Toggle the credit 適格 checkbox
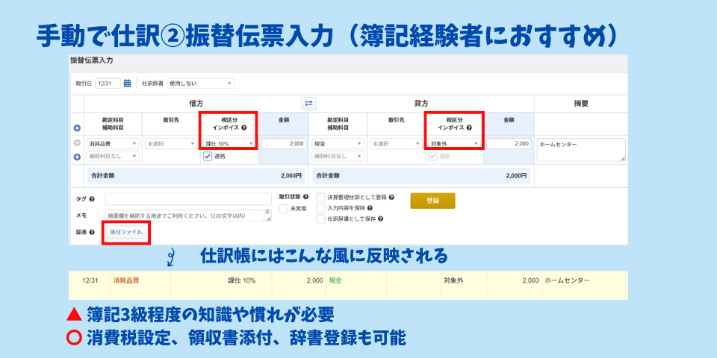 pyautogui.click(x=432, y=157)
